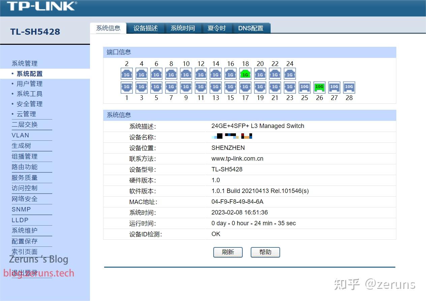
Task: Click port 4 icon
Action: point(142,74)
